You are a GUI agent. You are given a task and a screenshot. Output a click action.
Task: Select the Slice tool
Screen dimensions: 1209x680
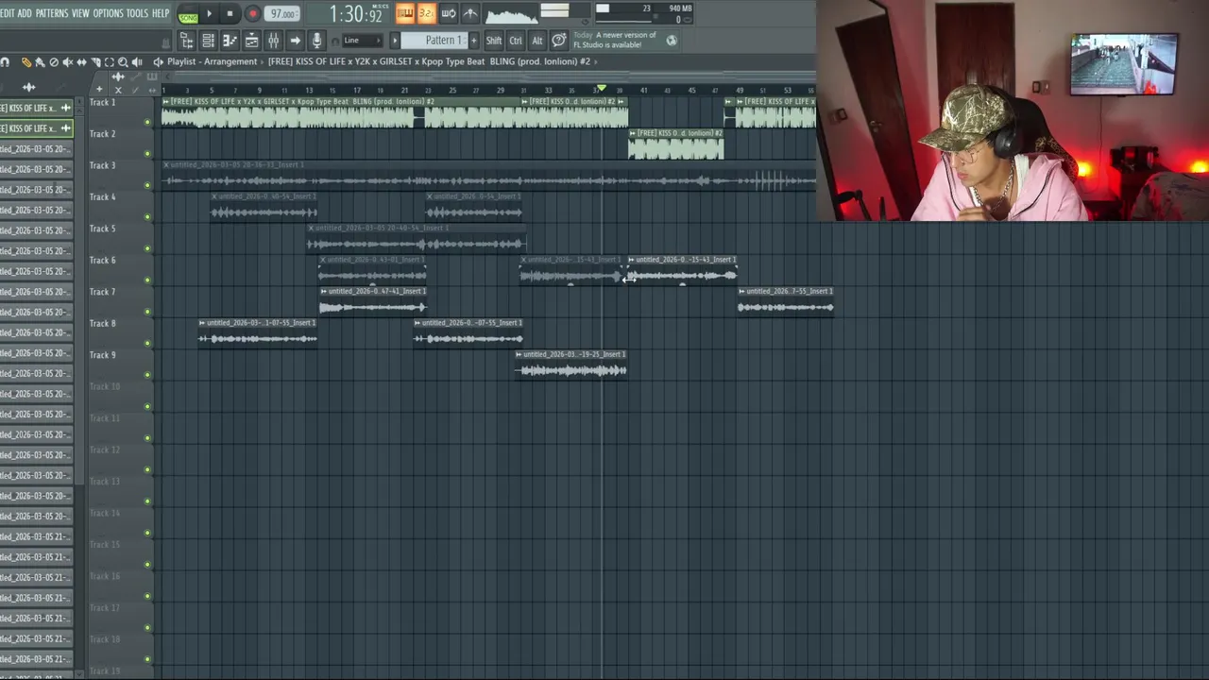pyautogui.click(x=95, y=61)
